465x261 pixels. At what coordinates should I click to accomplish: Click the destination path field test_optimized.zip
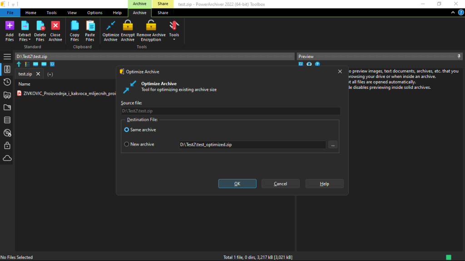252,145
